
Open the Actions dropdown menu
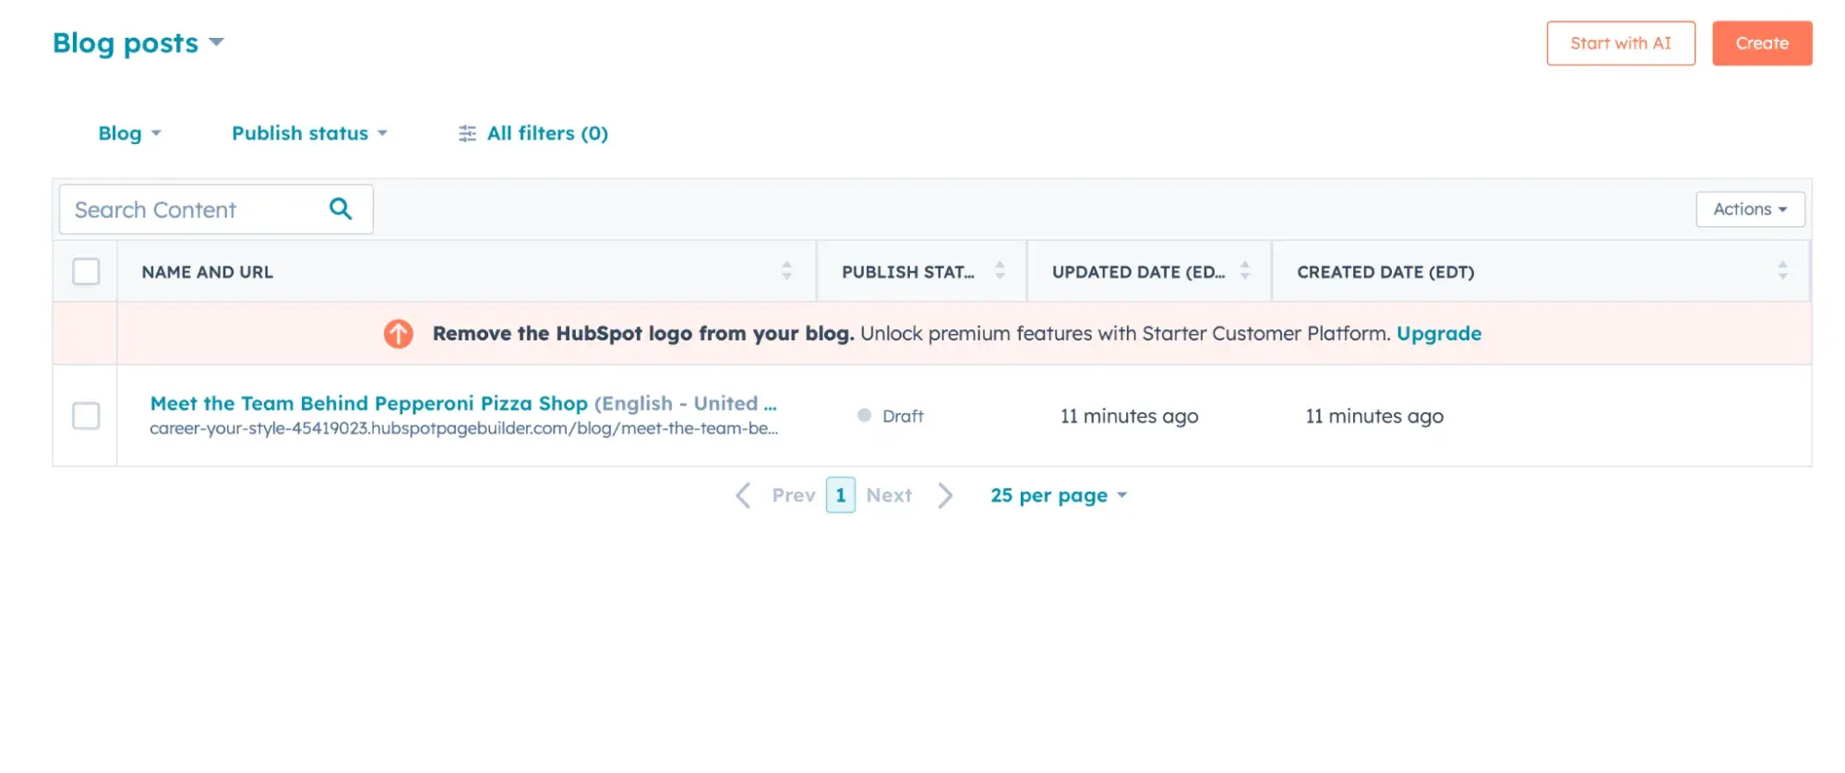(x=1750, y=209)
